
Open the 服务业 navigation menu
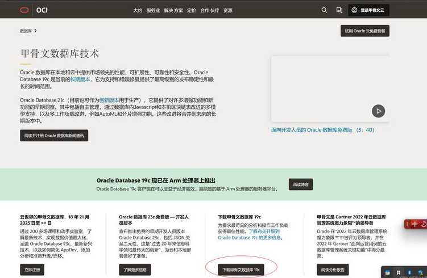click(153, 10)
